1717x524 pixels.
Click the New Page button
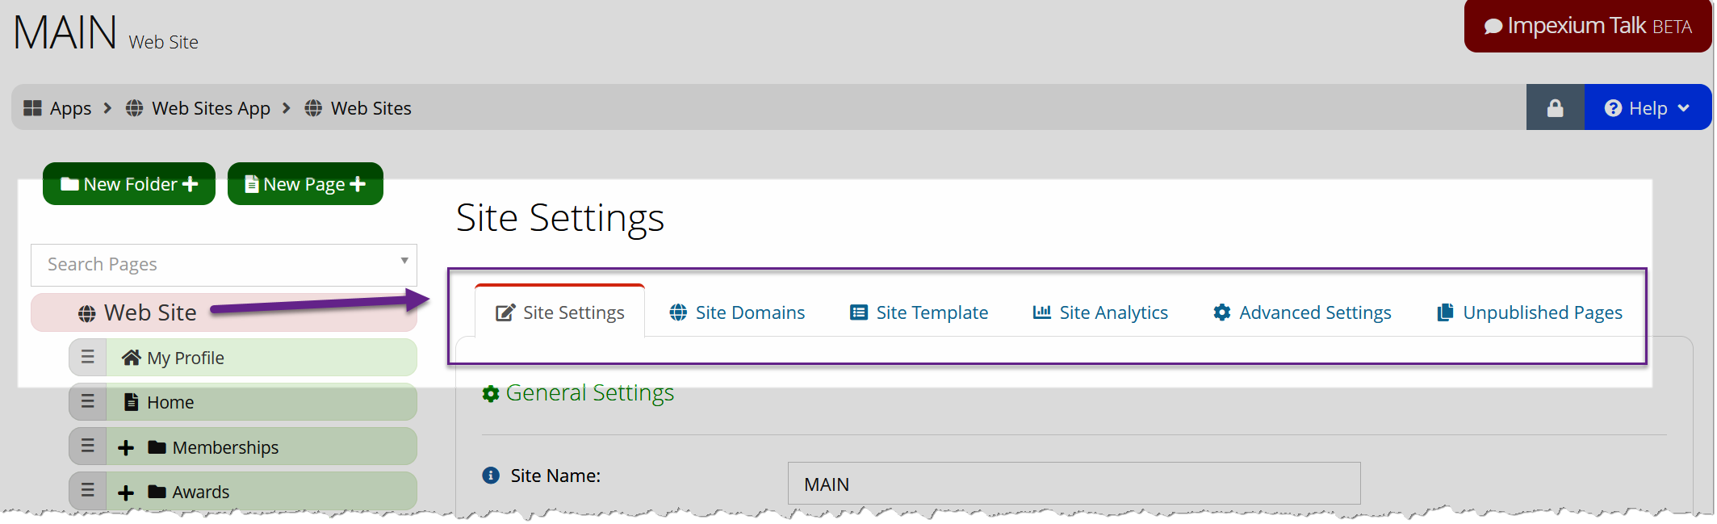point(305,184)
